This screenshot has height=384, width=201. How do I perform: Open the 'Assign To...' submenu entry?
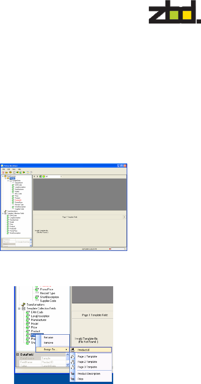pos(53,350)
